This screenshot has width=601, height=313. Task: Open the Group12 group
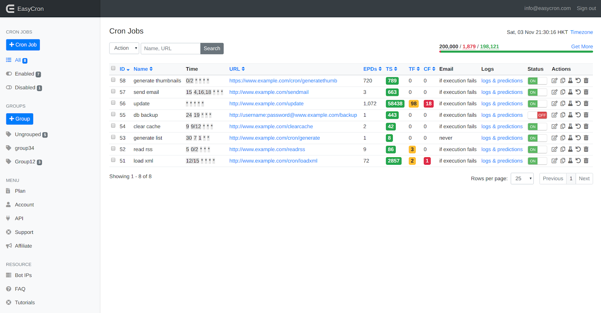(25, 162)
